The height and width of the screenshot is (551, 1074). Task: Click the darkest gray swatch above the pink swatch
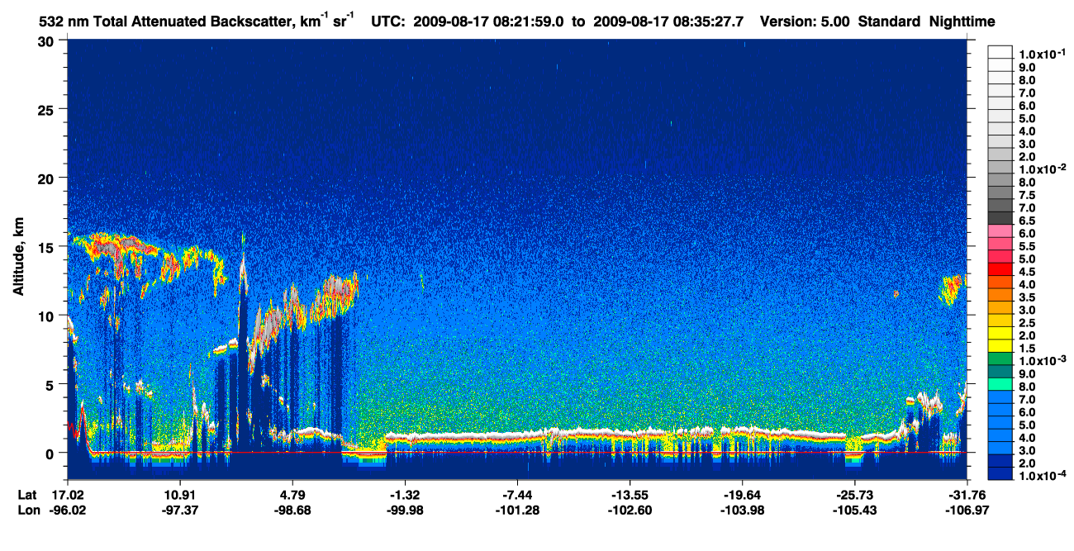click(x=1000, y=218)
